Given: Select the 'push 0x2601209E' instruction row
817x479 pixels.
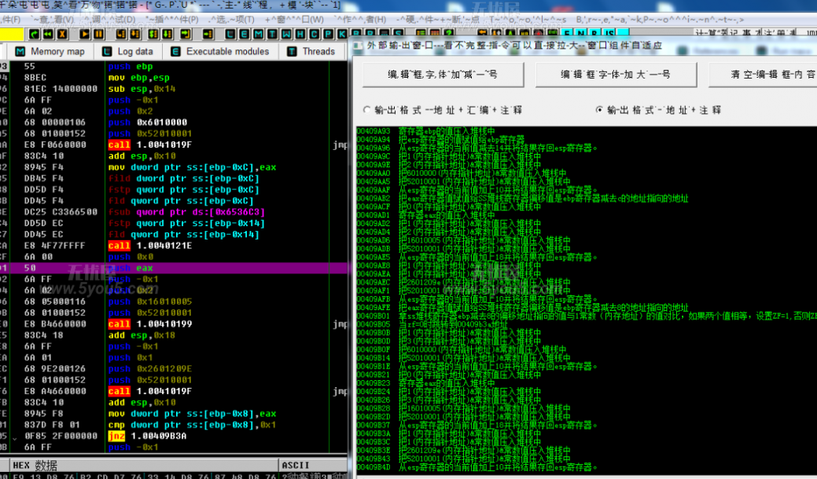Looking at the screenshot, I should click(x=175, y=369).
